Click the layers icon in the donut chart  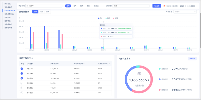click(139, 73)
